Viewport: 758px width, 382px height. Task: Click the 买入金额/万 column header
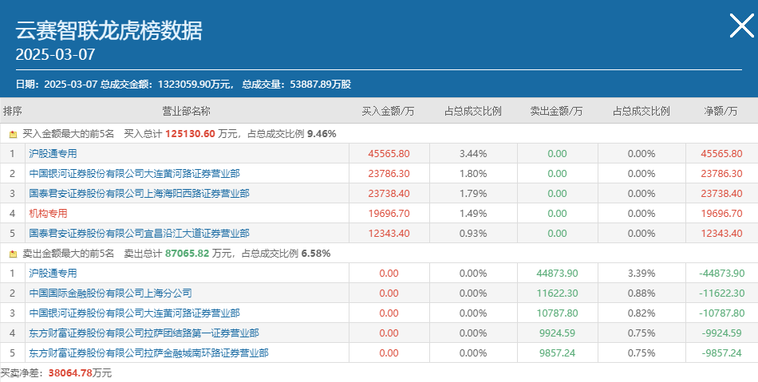point(389,111)
